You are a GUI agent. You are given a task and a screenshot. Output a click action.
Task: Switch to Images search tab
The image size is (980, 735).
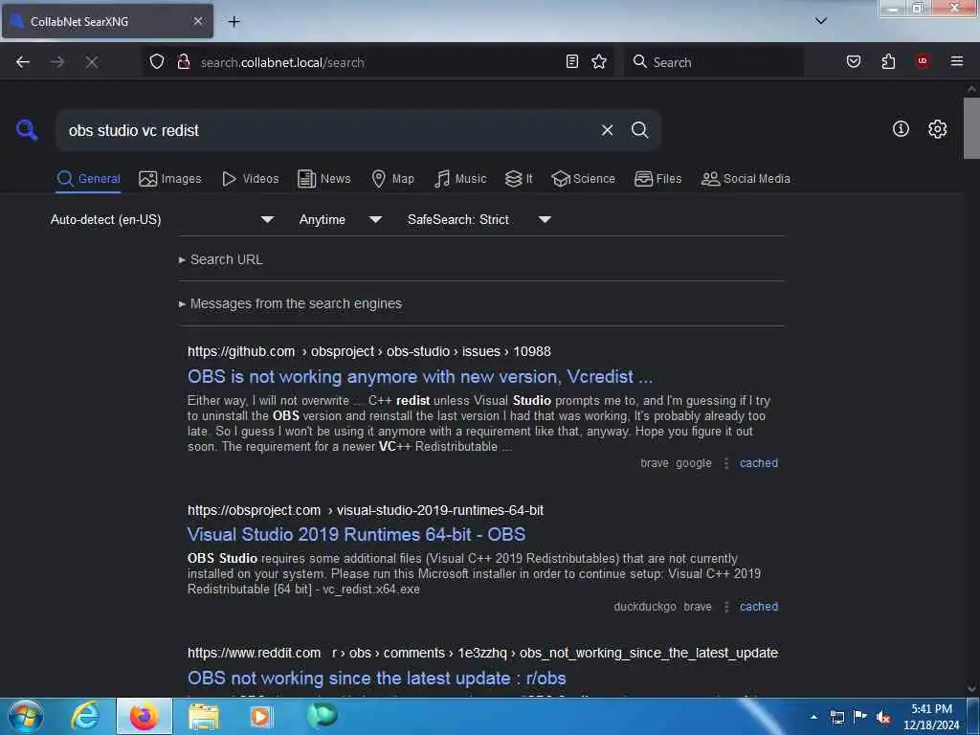coord(170,179)
